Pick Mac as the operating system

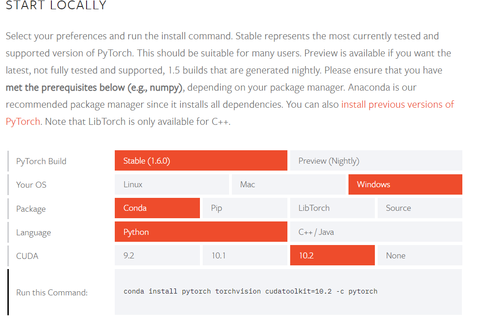[288, 184]
